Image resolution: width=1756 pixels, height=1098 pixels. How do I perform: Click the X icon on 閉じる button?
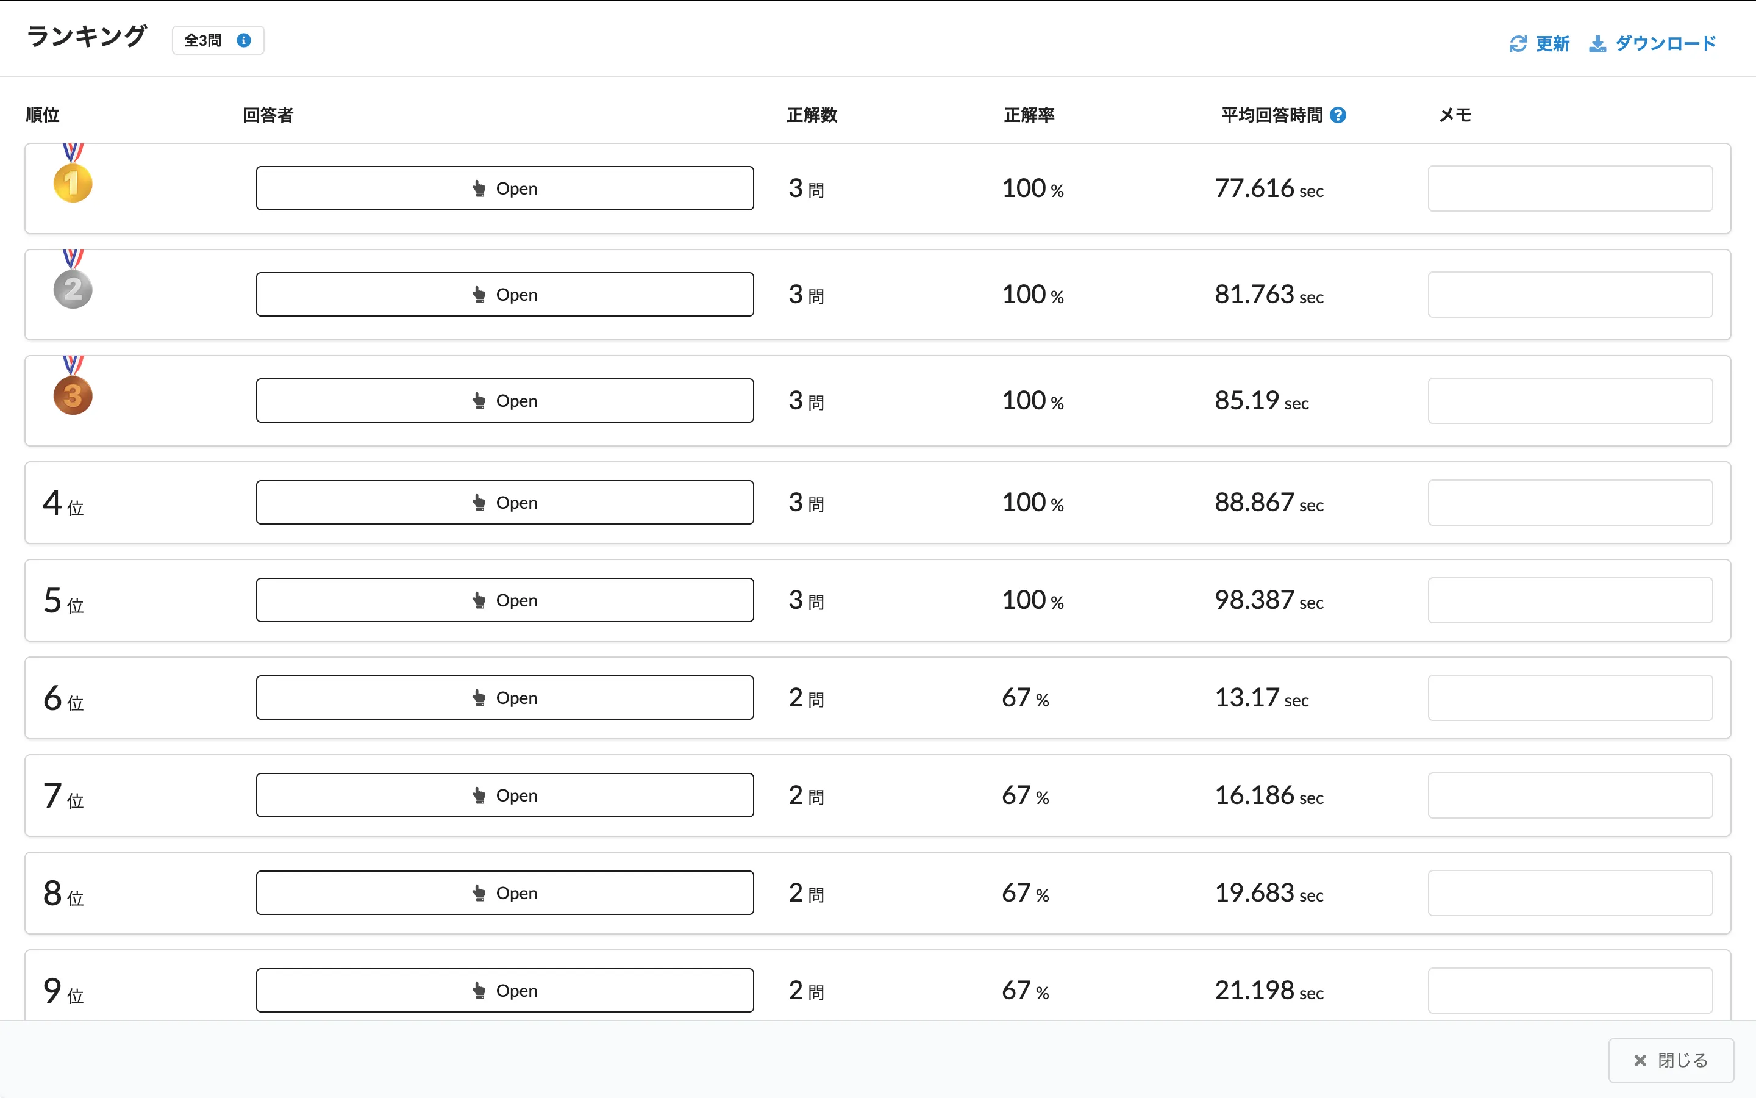tap(1640, 1060)
